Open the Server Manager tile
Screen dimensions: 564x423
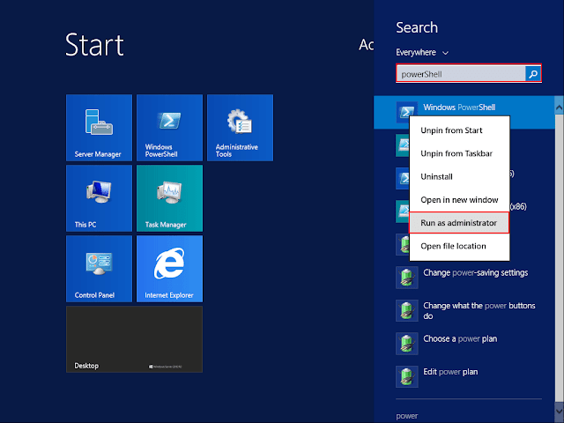[99, 128]
